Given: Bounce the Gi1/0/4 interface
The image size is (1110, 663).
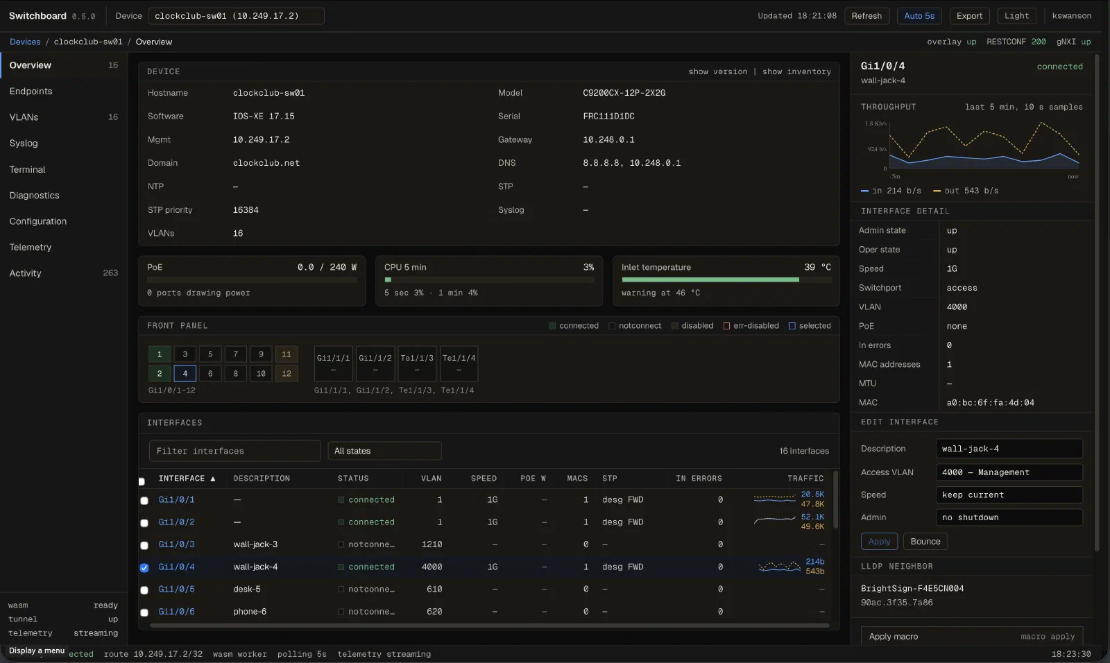Looking at the screenshot, I should [x=925, y=542].
